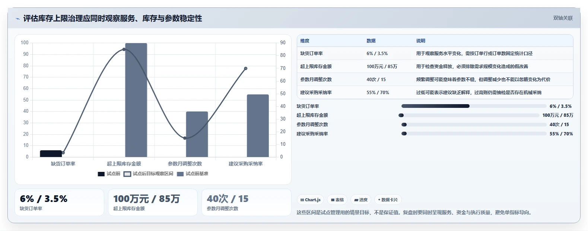The width and height of the screenshot is (588, 231).
Task: Select the 参数月调整次数 table row cell
Action: [x=316, y=80]
